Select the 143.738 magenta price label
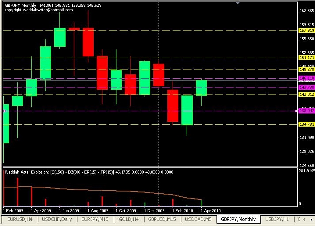315x226 pixels. 307,87
